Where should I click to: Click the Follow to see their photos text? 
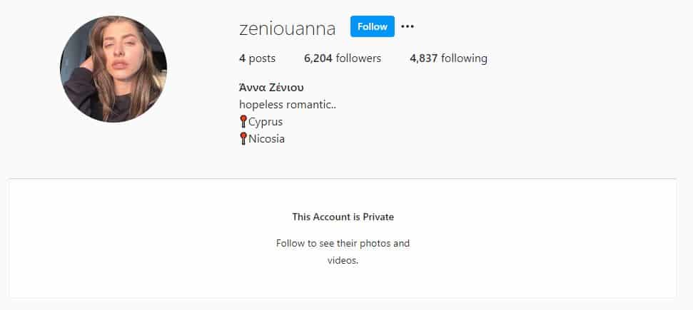pos(343,243)
